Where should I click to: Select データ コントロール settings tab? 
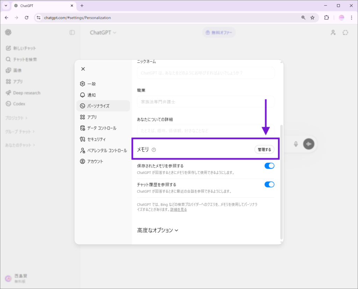click(x=102, y=128)
